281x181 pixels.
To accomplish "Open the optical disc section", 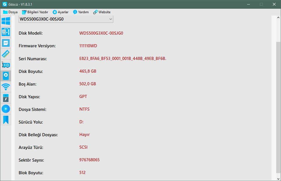I will [6, 109].
